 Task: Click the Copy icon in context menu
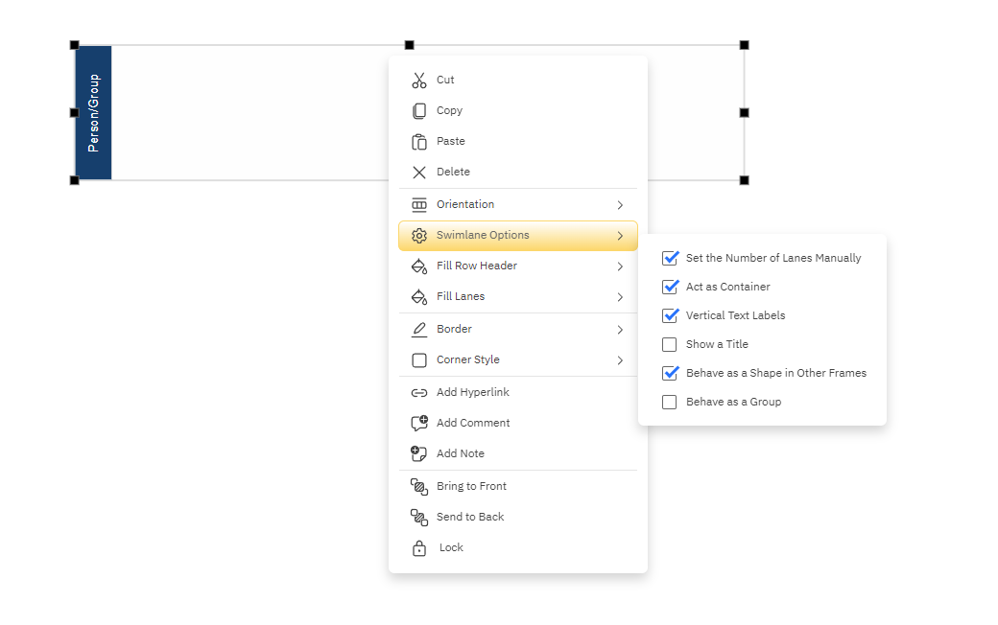419,111
